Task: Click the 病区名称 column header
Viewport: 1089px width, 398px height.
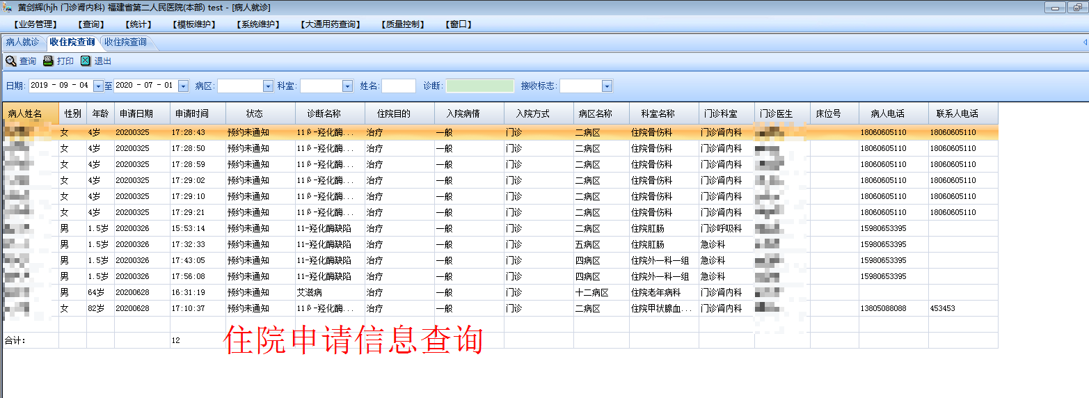Action: 601,113
